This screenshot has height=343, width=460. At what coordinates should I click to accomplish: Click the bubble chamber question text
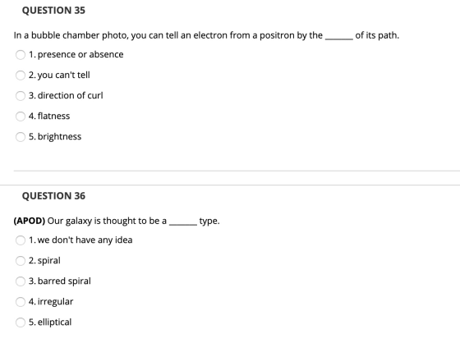tap(206, 35)
